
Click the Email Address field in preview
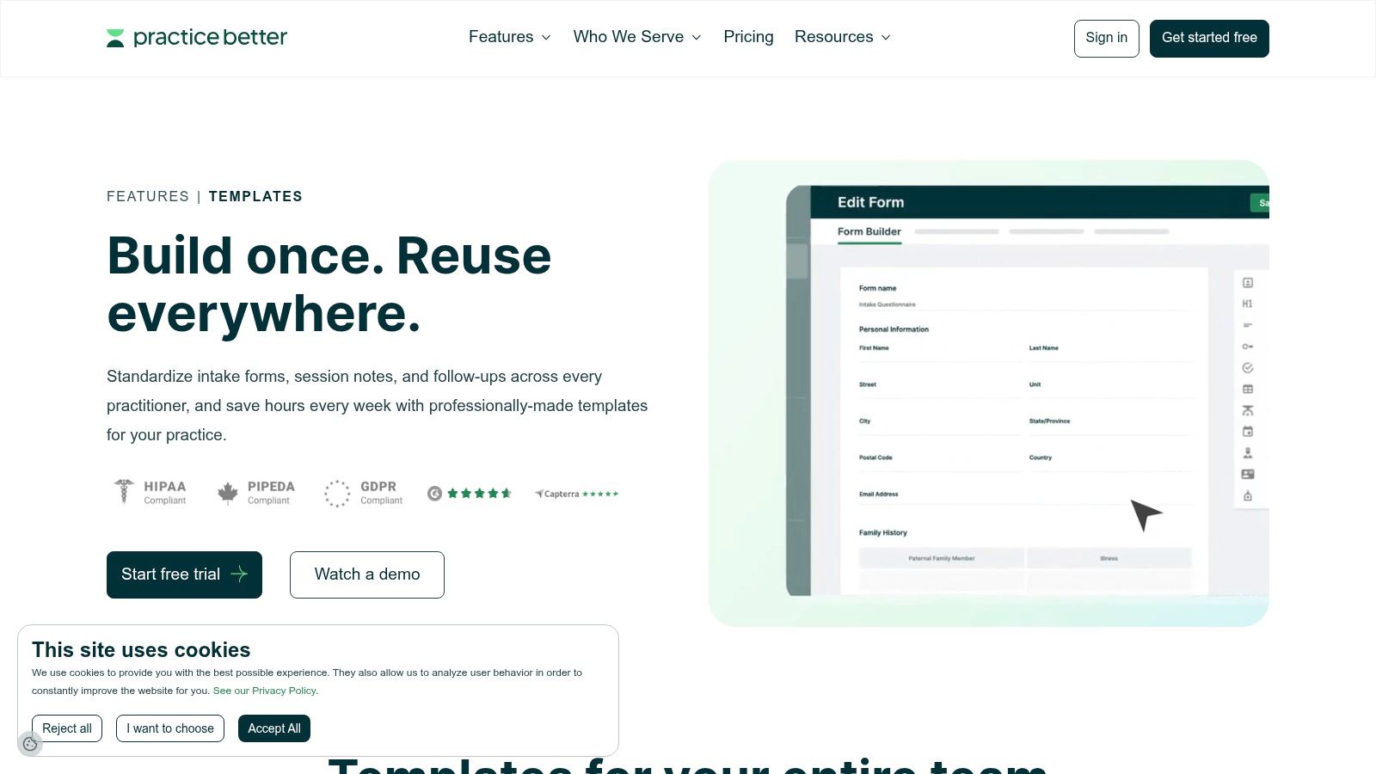1023,498
